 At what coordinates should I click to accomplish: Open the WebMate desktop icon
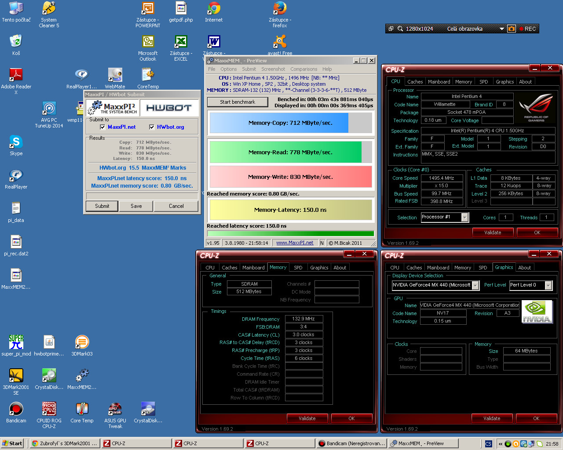click(x=115, y=75)
